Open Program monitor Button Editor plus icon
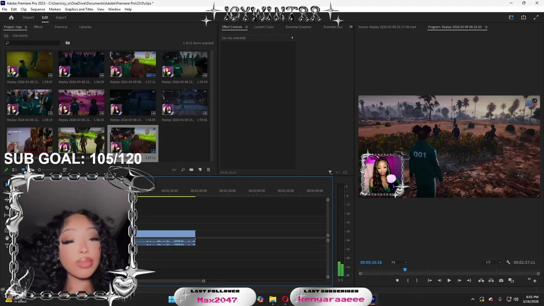The height and width of the screenshot is (306, 544). point(535,281)
